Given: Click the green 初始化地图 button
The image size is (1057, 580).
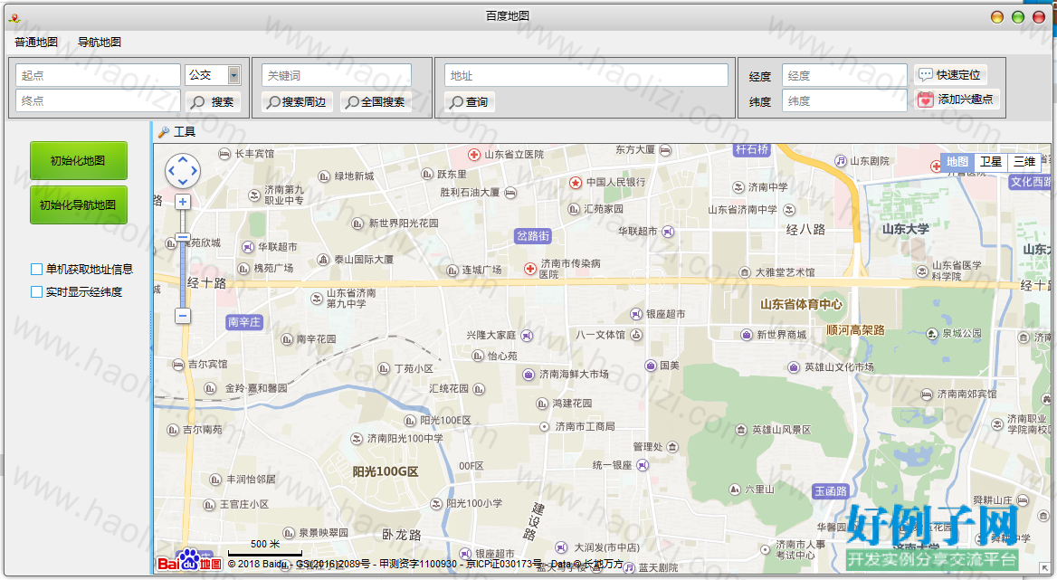Looking at the screenshot, I should [x=78, y=160].
